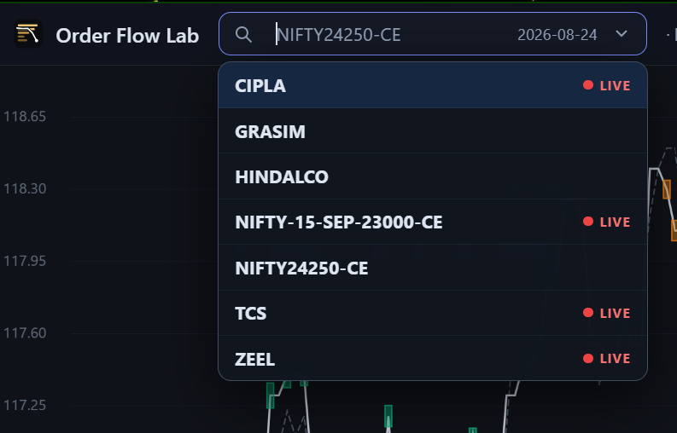This screenshot has height=433, width=677.
Task: Click the Order Flow Lab logo icon
Action: (28, 33)
